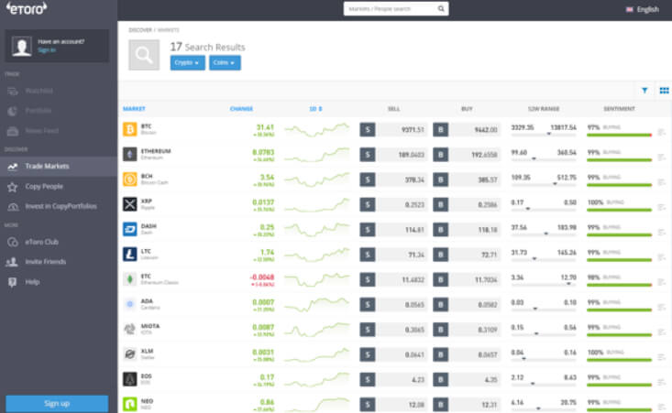
Task: Open the ETC sparkline chart
Action: click(x=317, y=279)
